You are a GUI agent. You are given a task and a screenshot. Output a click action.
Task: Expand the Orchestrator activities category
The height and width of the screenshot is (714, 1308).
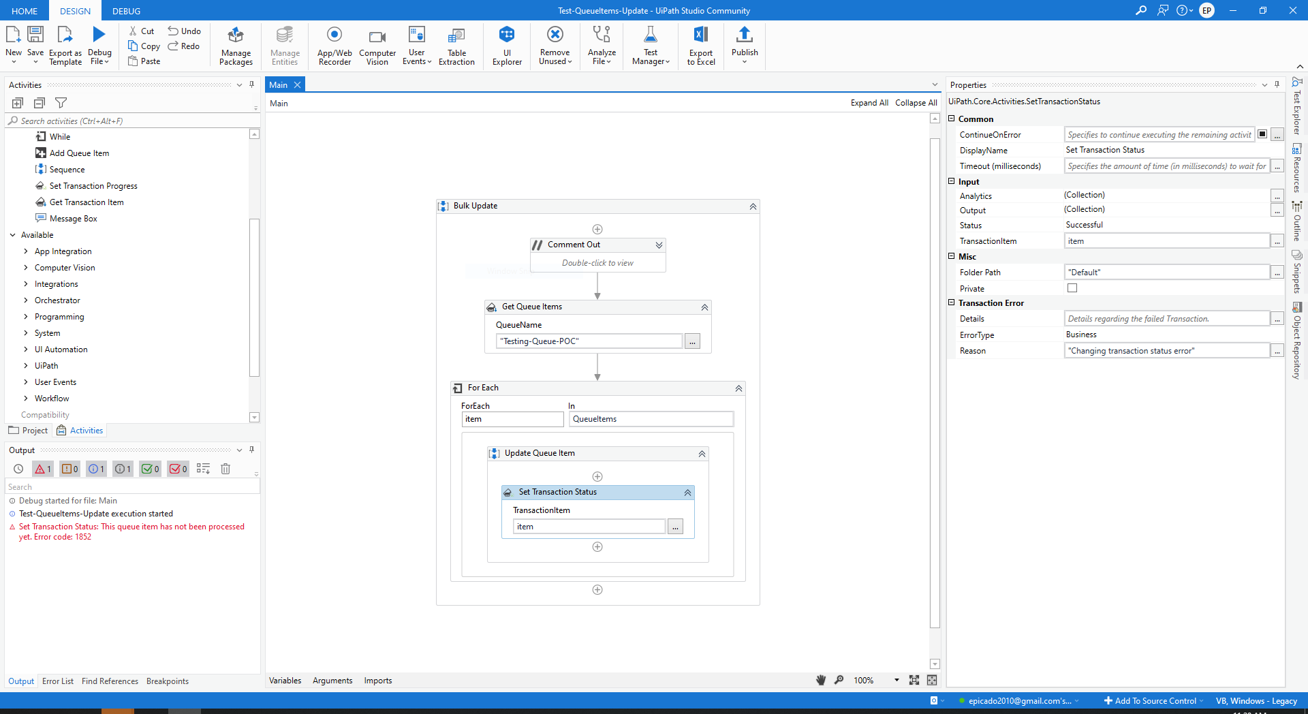(x=26, y=300)
